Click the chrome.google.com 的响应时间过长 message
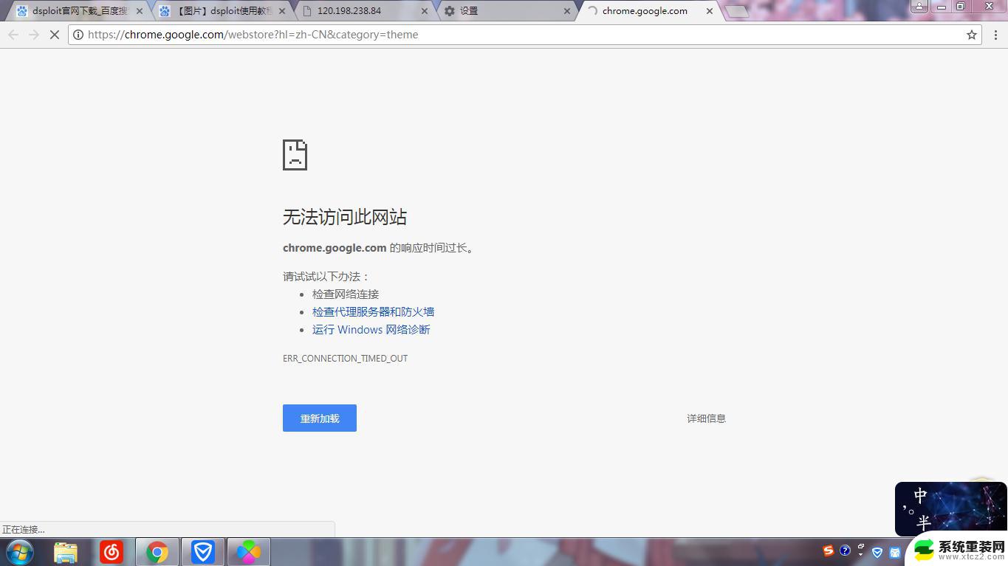 (380, 248)
